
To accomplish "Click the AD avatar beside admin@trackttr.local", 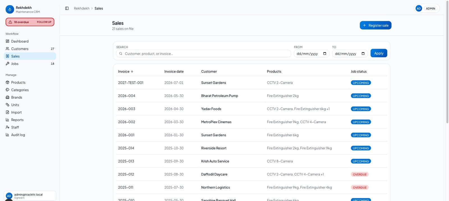I will point(9,196).
